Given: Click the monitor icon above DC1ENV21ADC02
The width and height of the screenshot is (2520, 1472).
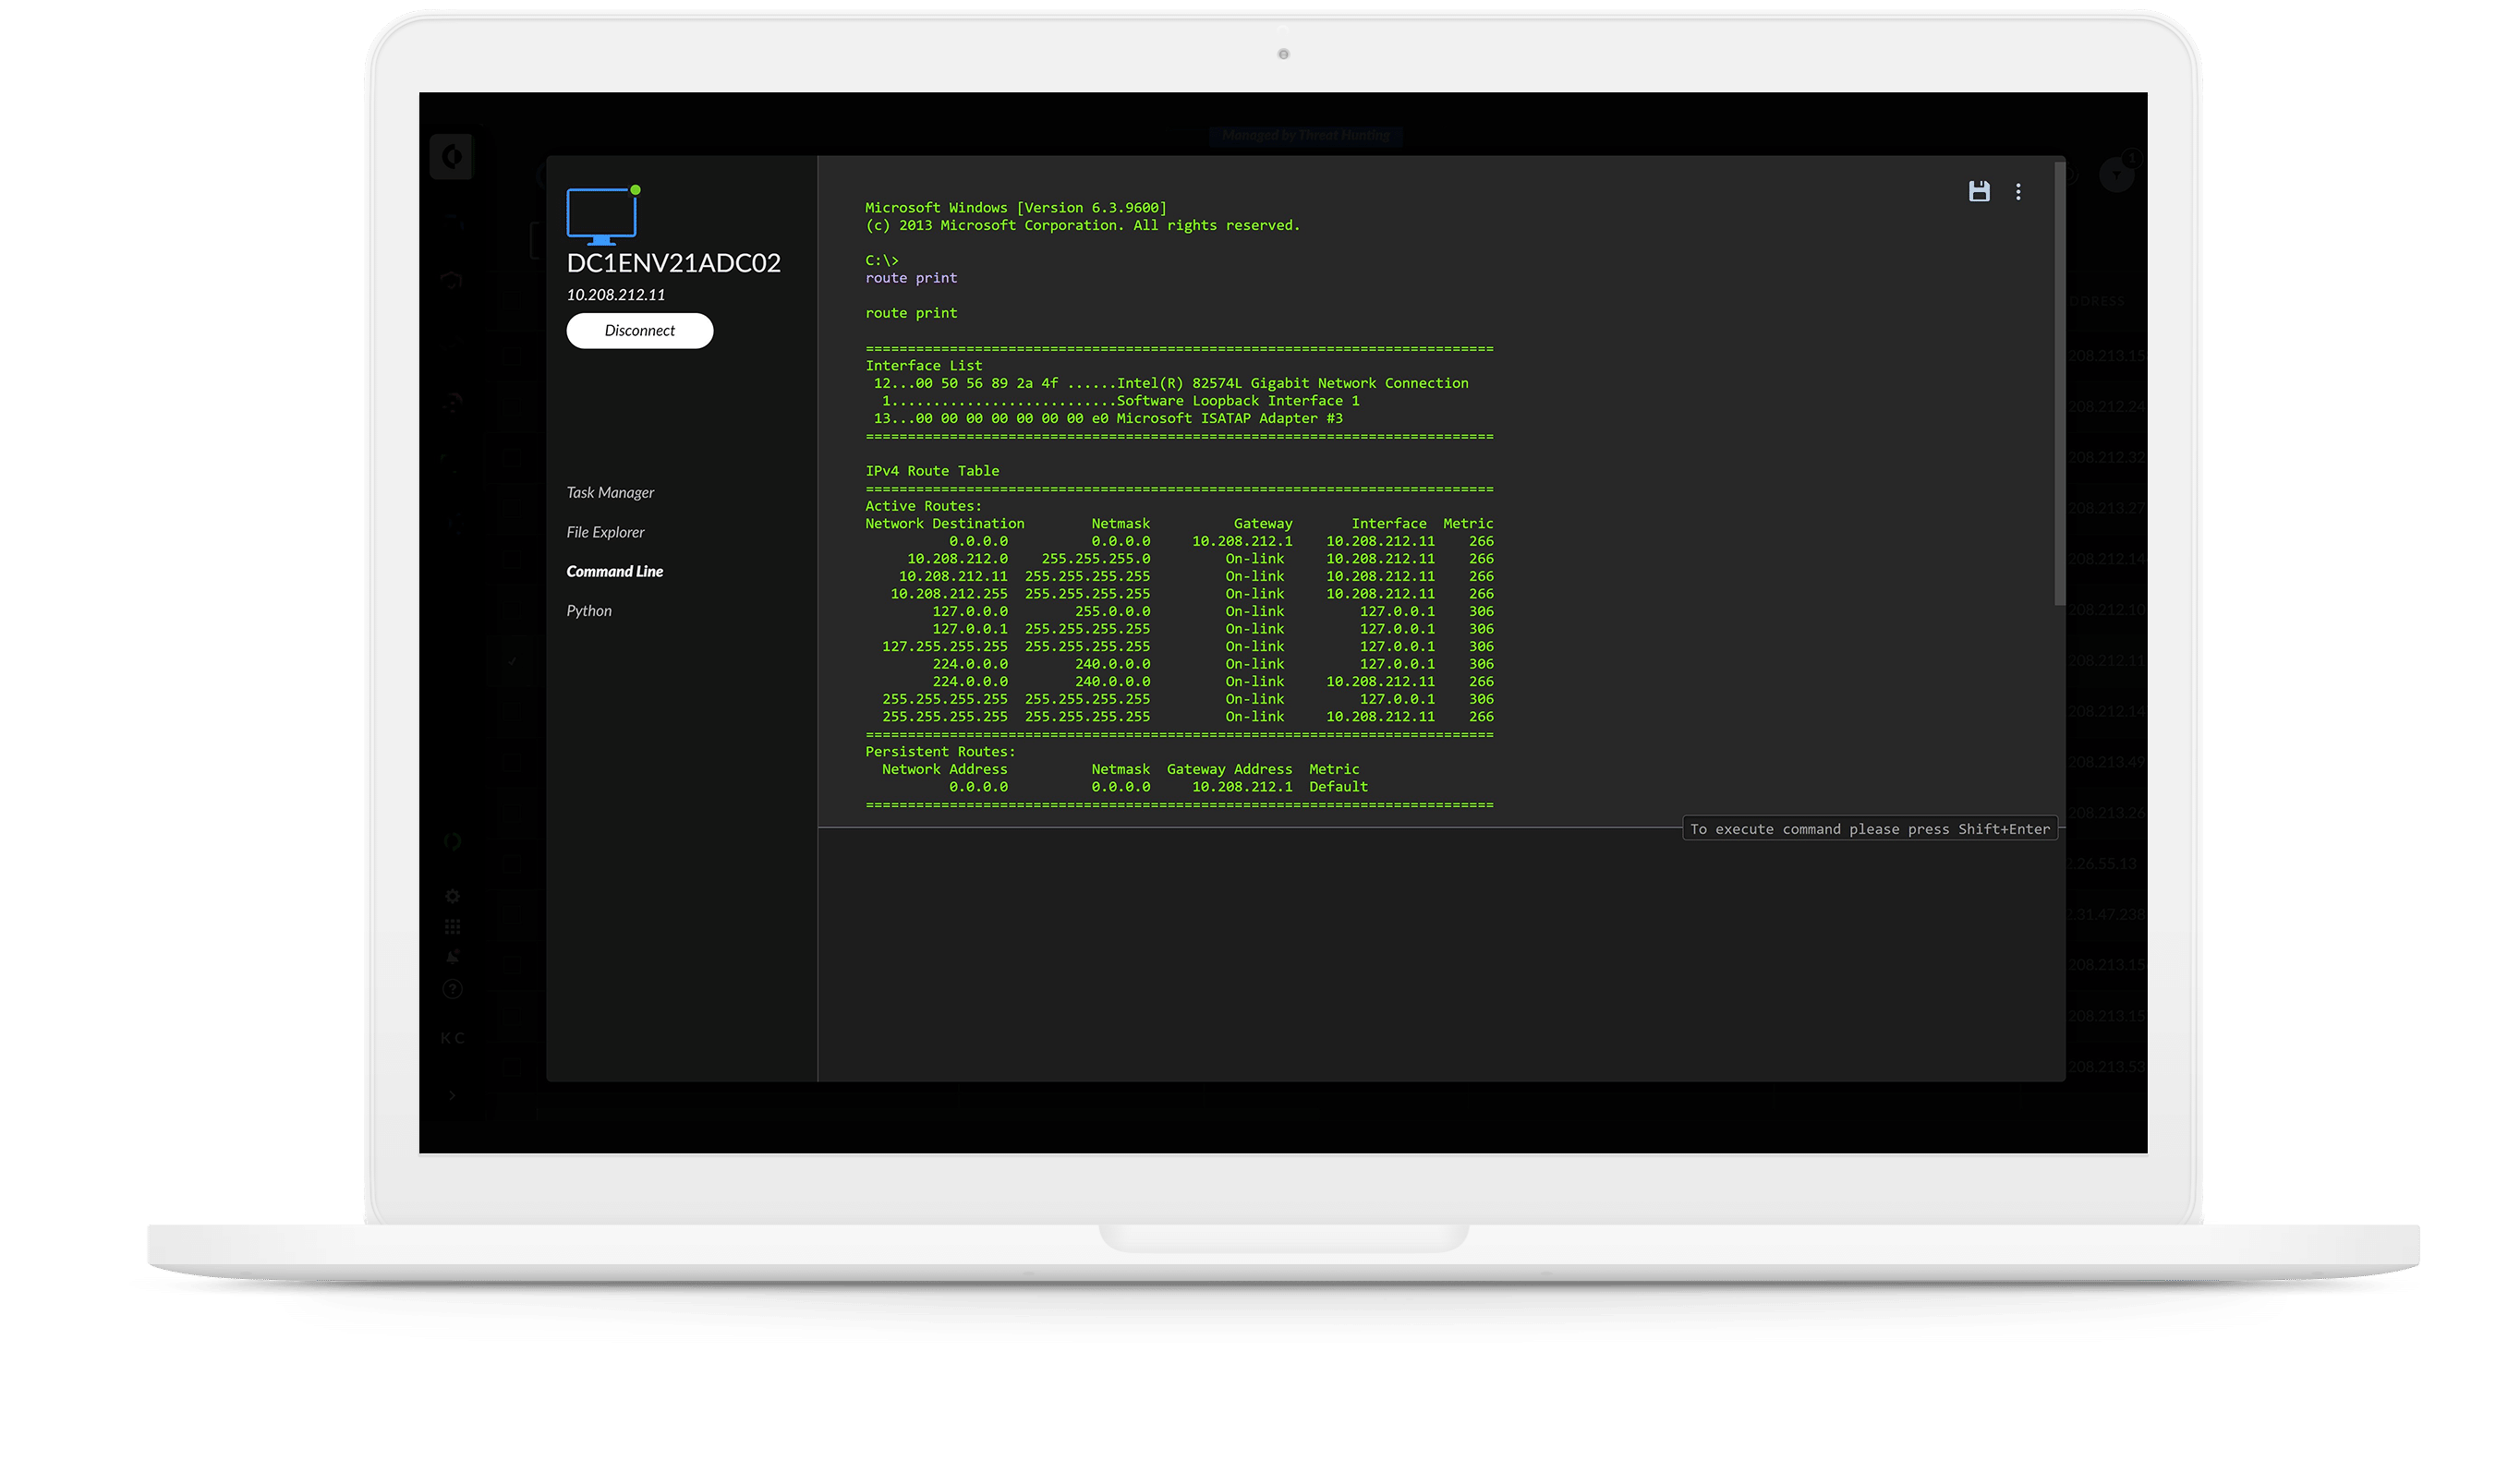Looking at the screenshot, I should point(601,215).
